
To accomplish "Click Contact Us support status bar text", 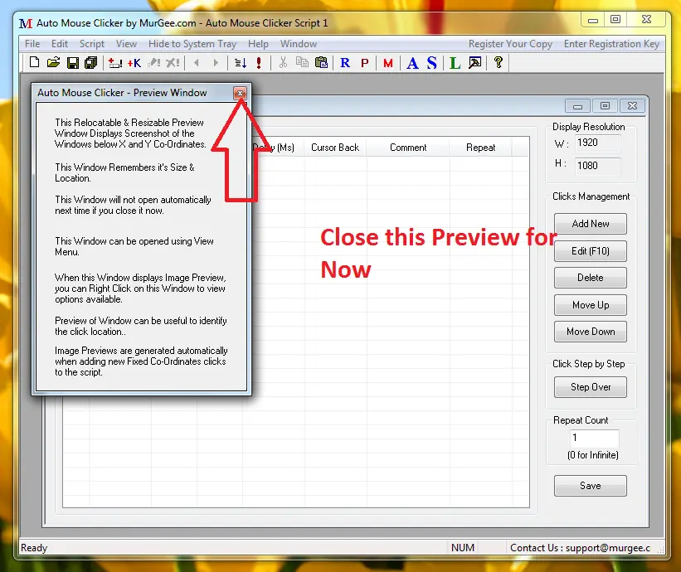I will [580, 548].
